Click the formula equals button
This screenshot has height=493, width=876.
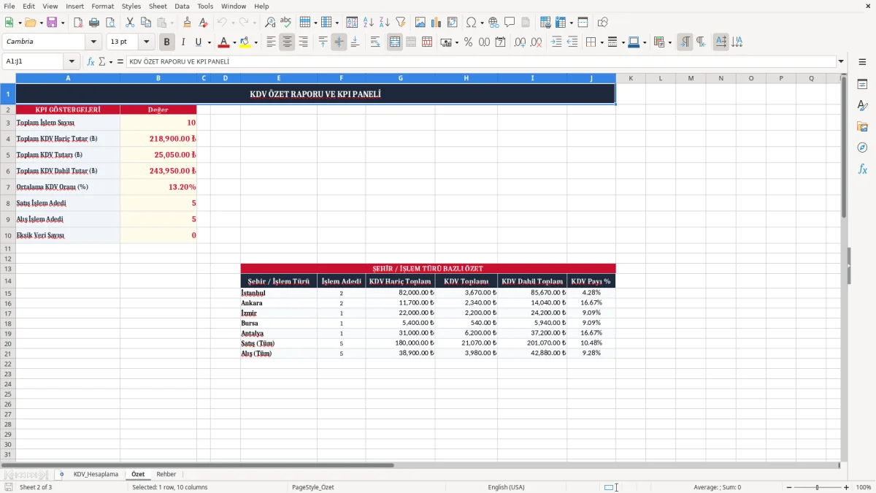[x=120, y=62]
